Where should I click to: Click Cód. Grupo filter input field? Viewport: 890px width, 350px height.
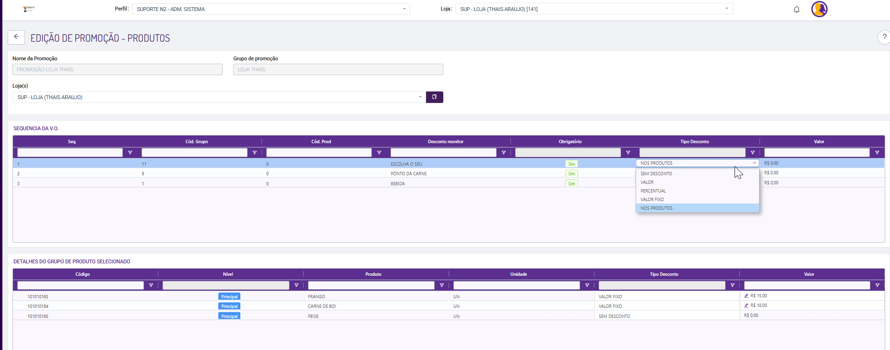coord(194,153)
